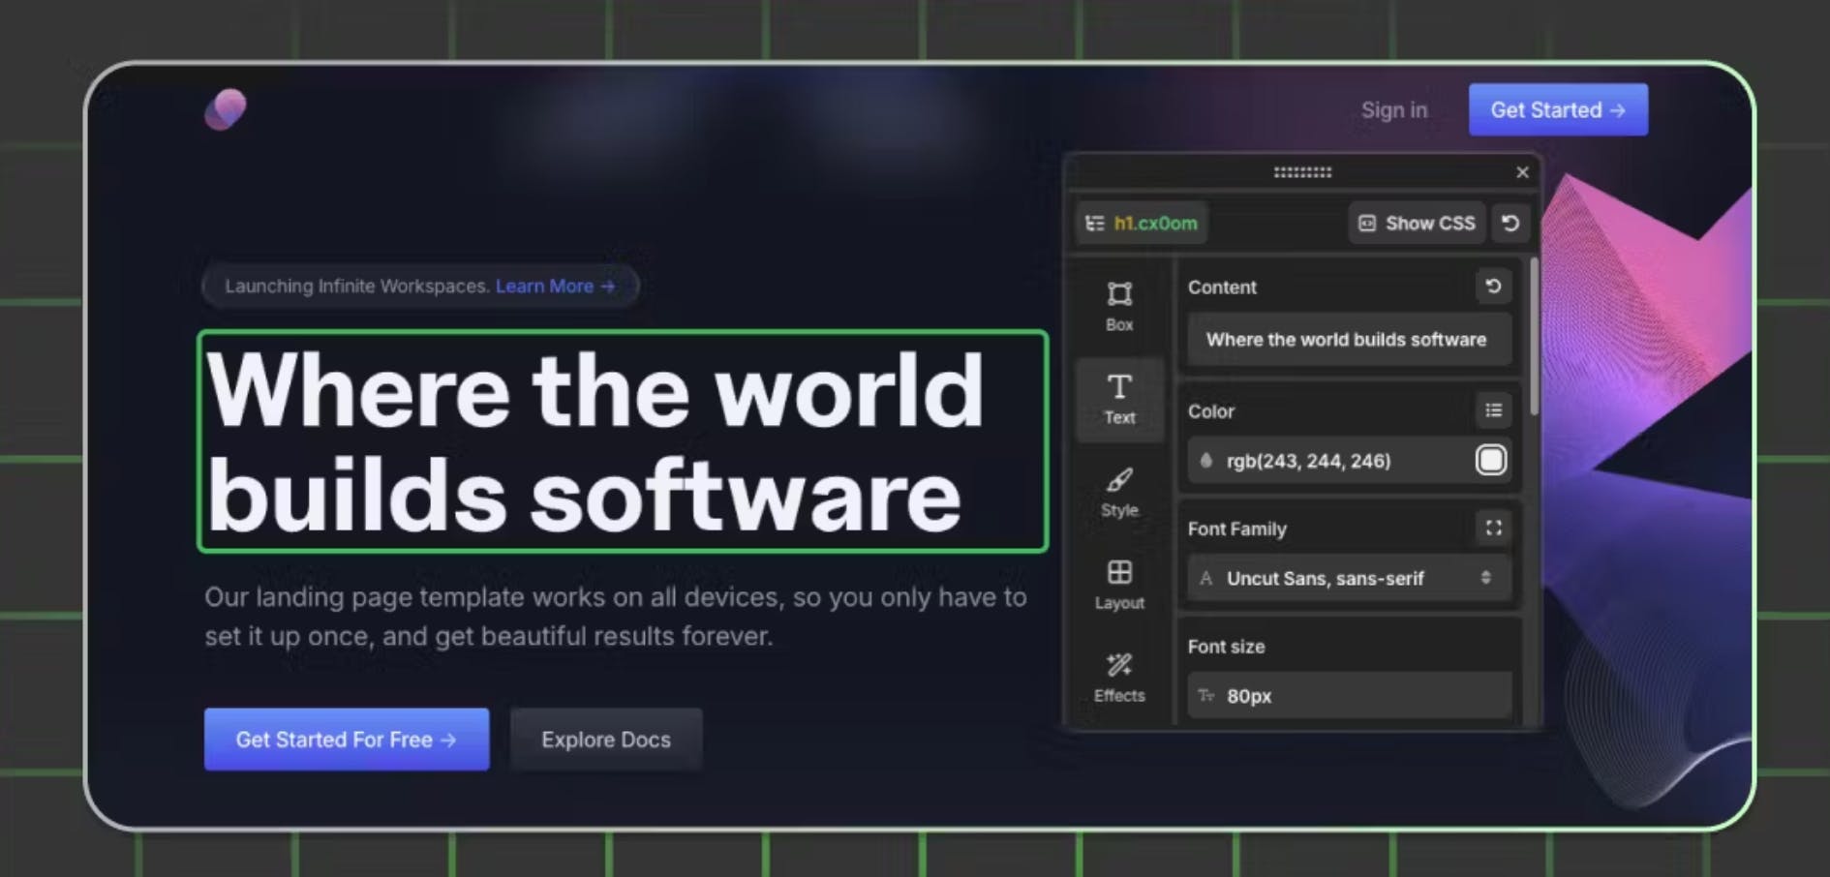Grab the dotted drag handle of the panel
The width and height of the screenshot is (1830, 877).
pyautogui.click(x=1302, y=172)
